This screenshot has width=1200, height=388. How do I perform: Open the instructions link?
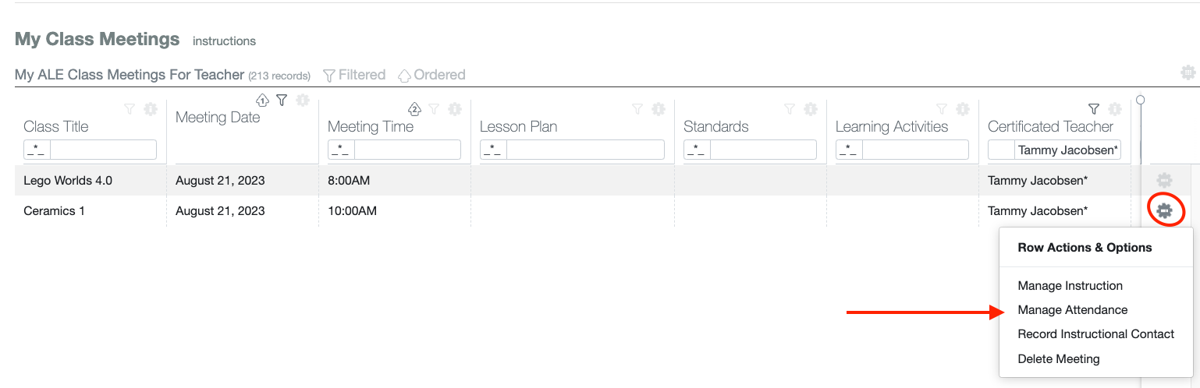point(224,41)
